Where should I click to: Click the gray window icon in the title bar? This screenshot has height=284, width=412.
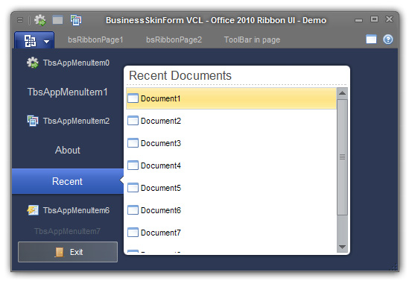point(57,19)
